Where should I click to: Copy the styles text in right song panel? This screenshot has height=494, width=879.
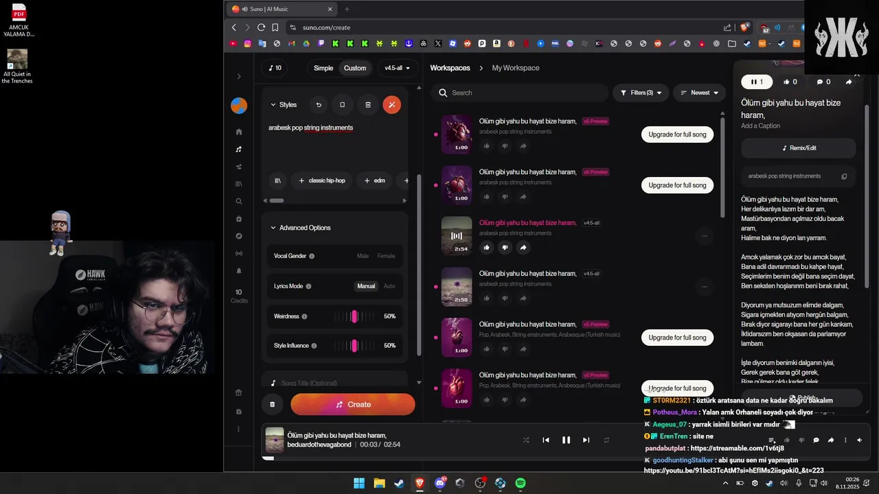click(x=844, y=176)
